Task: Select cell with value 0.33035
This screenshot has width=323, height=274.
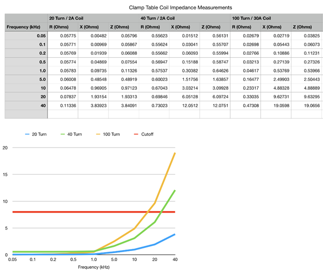Action: [x=245, y=96]
